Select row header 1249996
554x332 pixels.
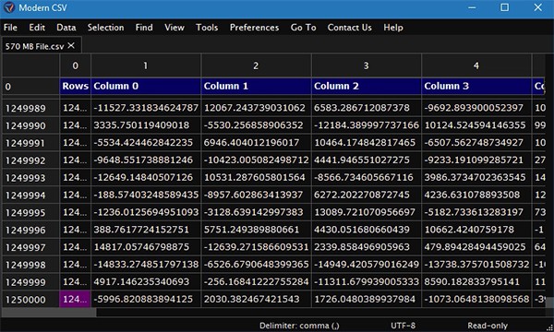click(30, 230)
